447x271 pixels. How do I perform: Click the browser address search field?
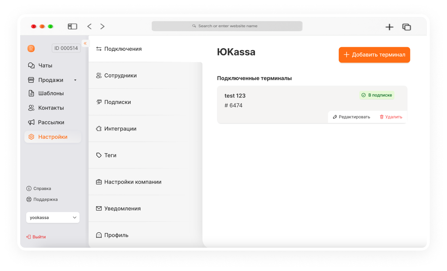(x=227, y=26)
